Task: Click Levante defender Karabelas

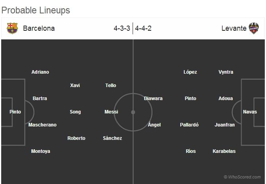Action: [x=224, y=151]
